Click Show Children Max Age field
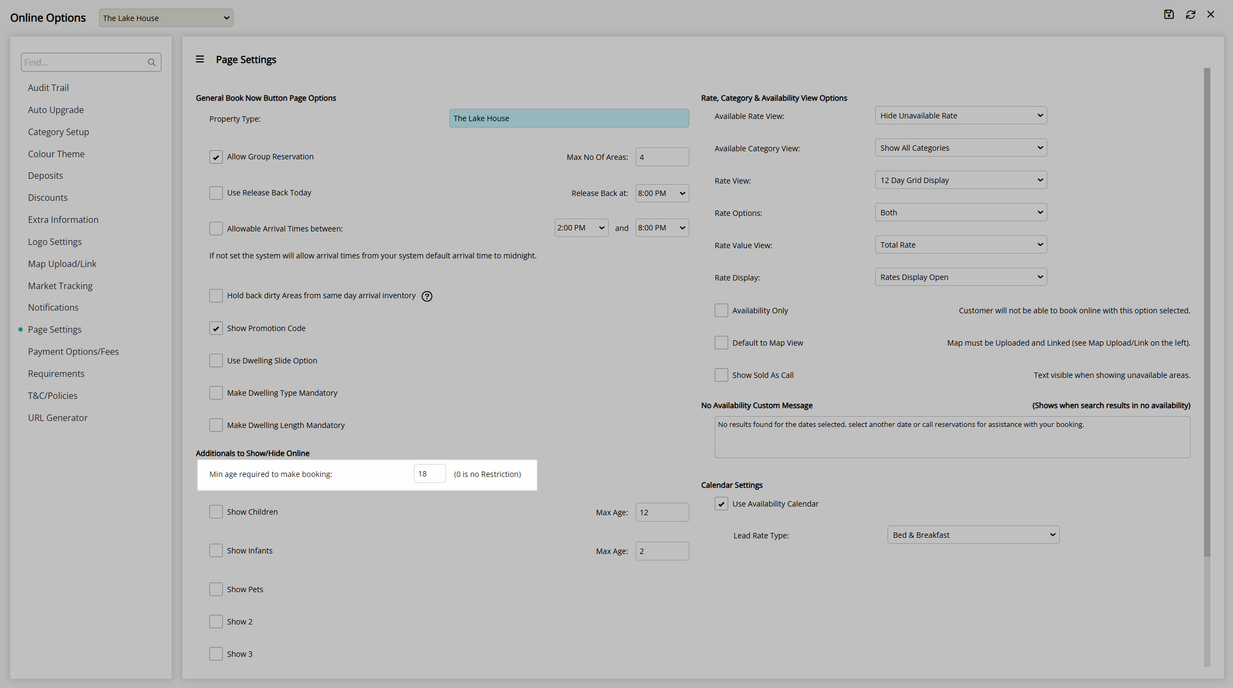The image size is (1233, 688). tap(662, 513)
